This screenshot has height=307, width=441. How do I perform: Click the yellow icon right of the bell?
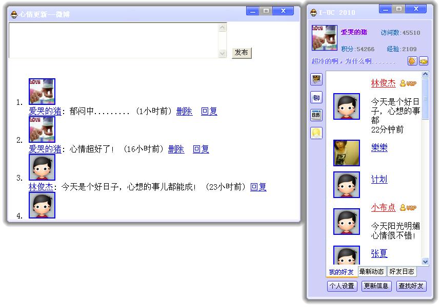click(424, 61)
